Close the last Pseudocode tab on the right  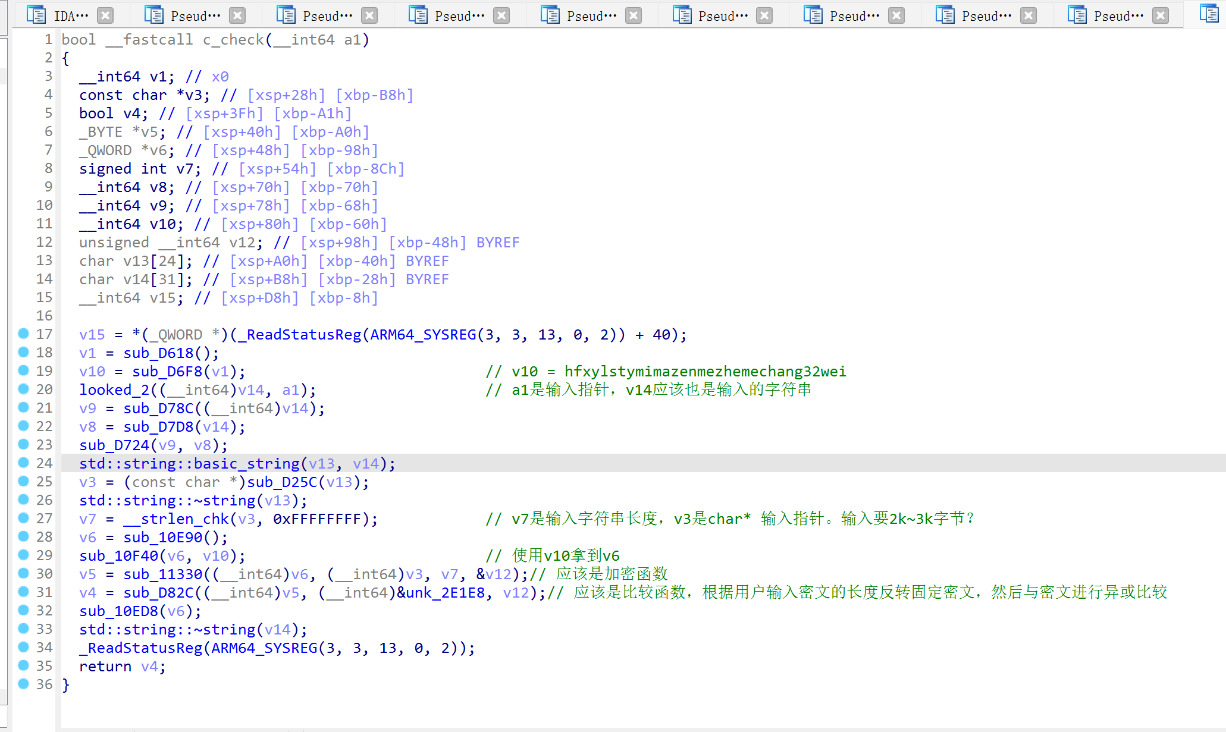click(1161, 15)
